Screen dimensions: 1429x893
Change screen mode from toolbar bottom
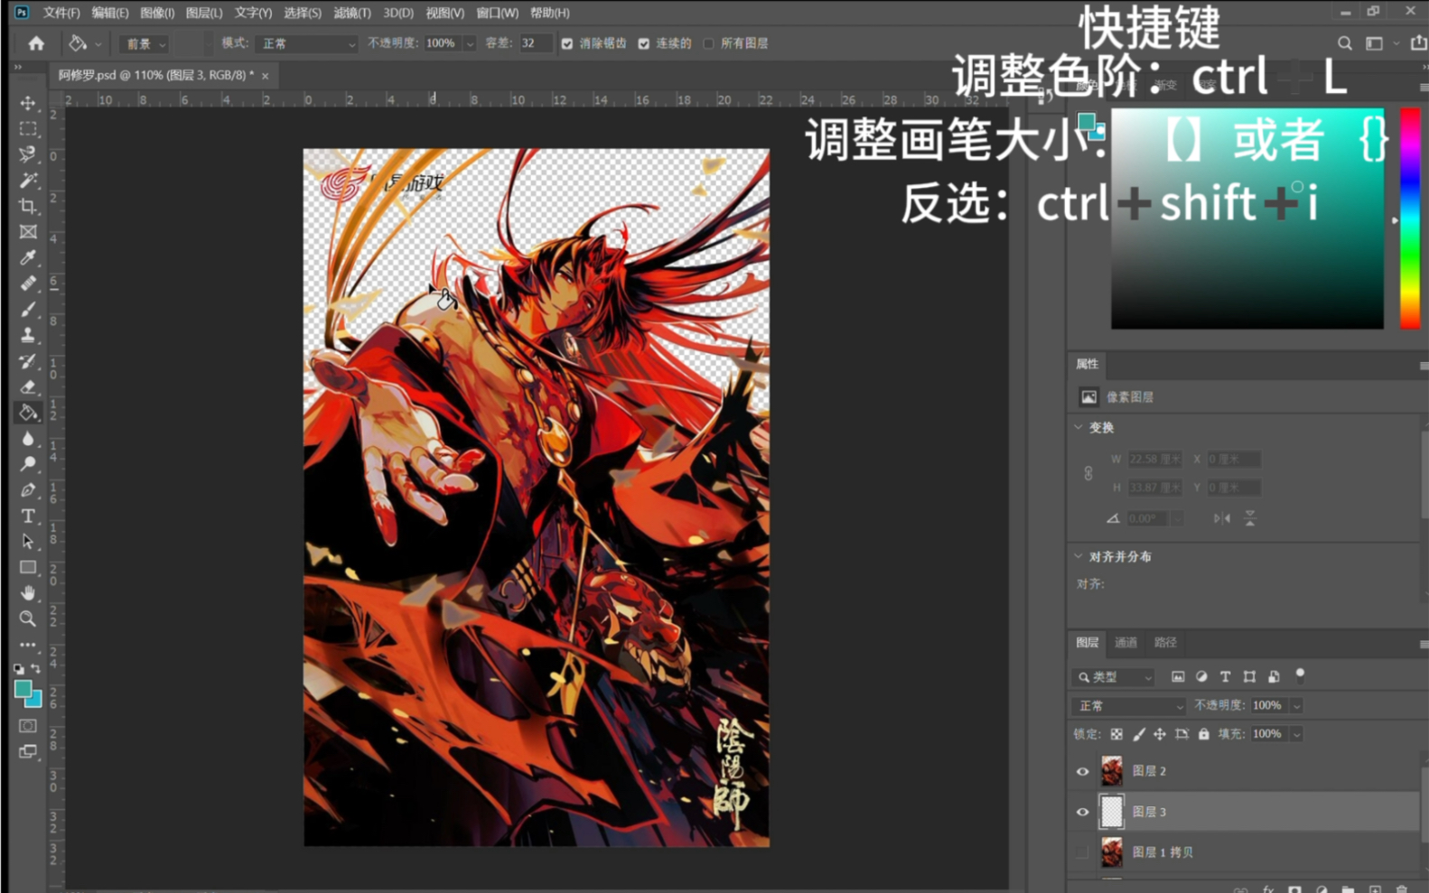[28, 751]
